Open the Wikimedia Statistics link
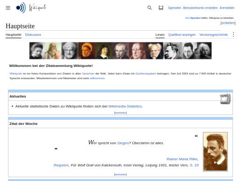Viewport: 241px width, 181px height. (125, 106)
